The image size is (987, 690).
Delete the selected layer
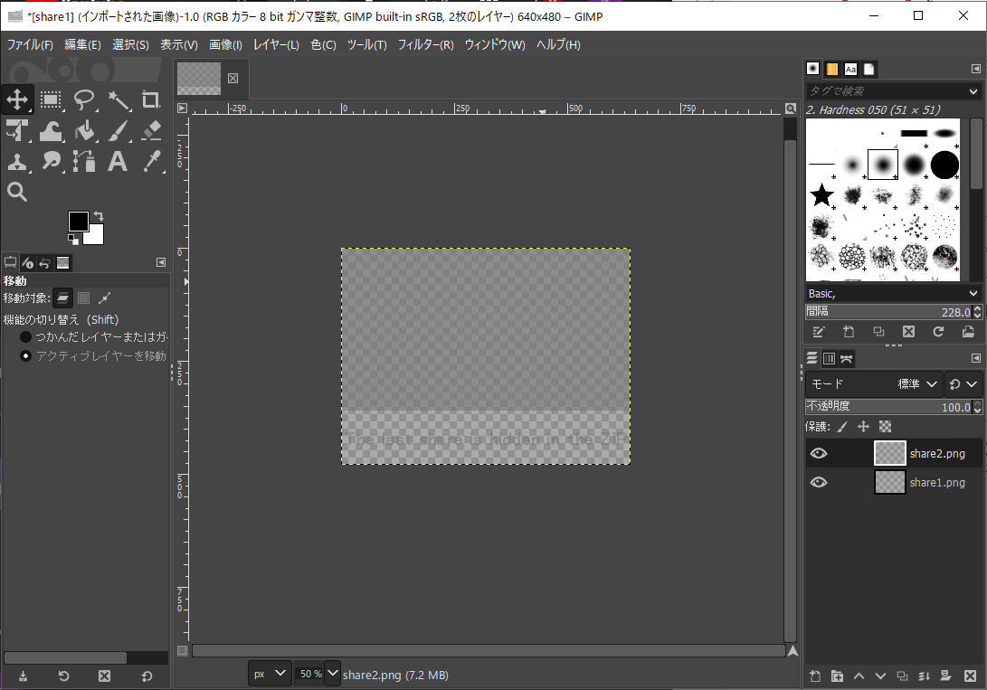[x=970, y=676]
